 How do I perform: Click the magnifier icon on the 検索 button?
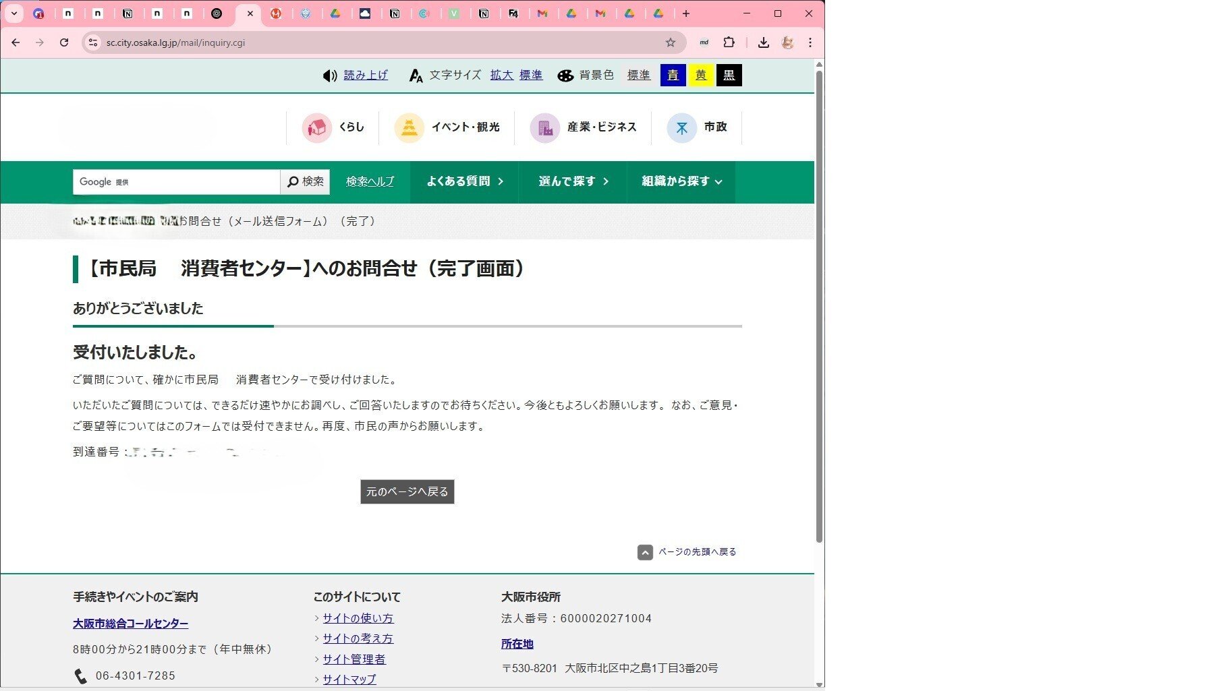click(293, 181)
